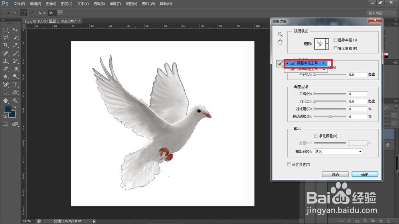Select the Path Selection tool
This screenshot has height=224, width=399.
[x=6, y=92]
